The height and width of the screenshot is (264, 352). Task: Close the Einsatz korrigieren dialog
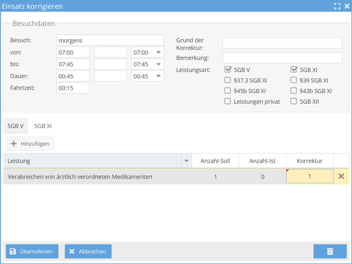347,6
